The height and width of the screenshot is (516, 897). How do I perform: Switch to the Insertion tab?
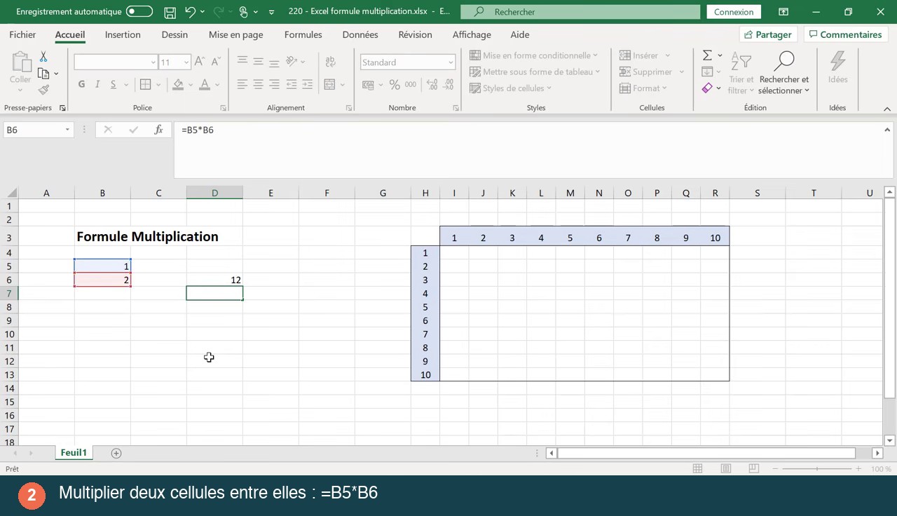tap(123, 34)
